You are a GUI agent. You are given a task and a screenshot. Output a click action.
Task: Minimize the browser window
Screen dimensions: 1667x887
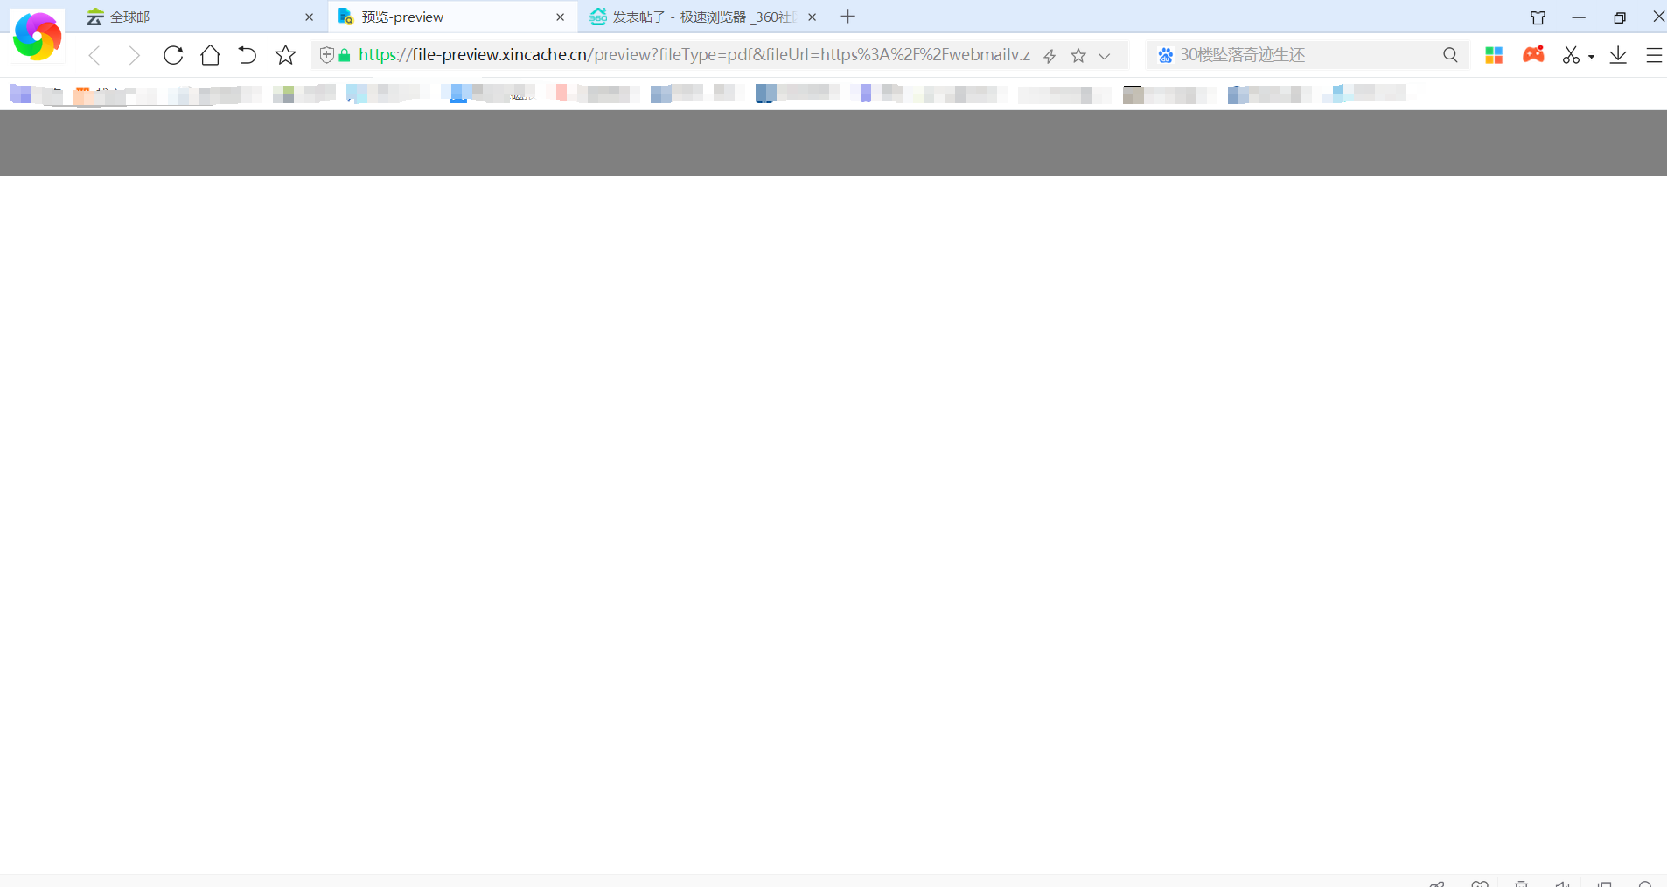[1579, 17]
